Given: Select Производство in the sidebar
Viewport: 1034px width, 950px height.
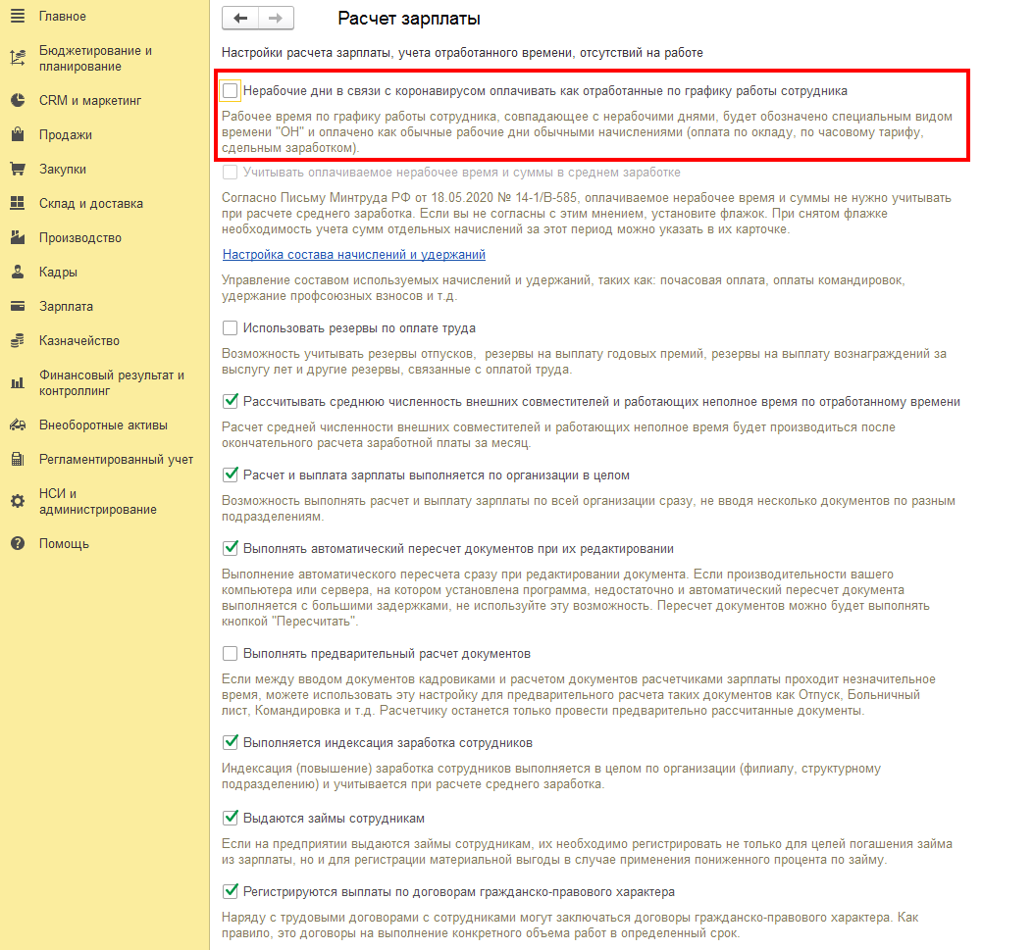Looking at the screenshot, I should tap(80, 237).
